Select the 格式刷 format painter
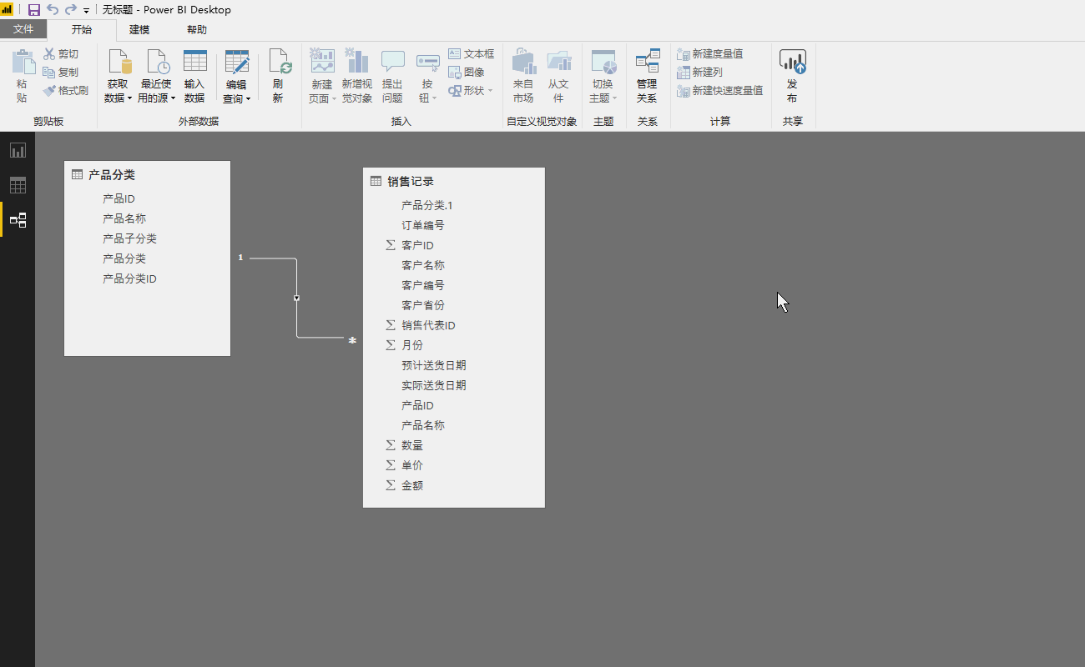The width and height of the screenshot is (1085, 667). point(66,91)
